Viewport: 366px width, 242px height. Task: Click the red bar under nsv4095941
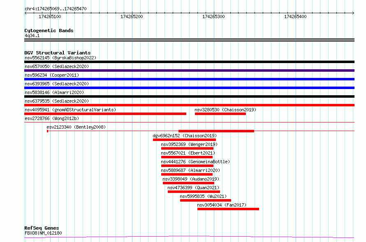coord(105,114)
